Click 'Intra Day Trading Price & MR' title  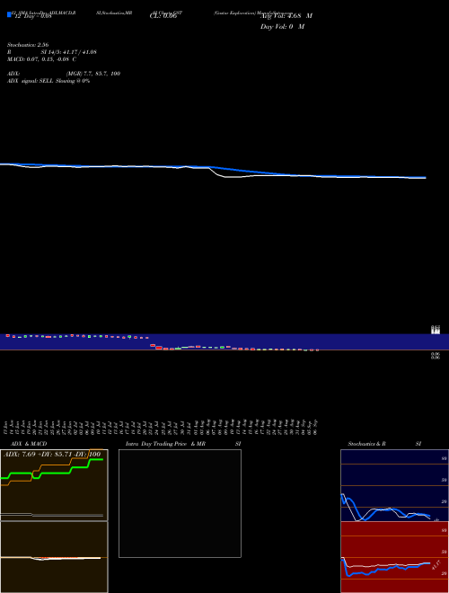click(x=165, y=444)
